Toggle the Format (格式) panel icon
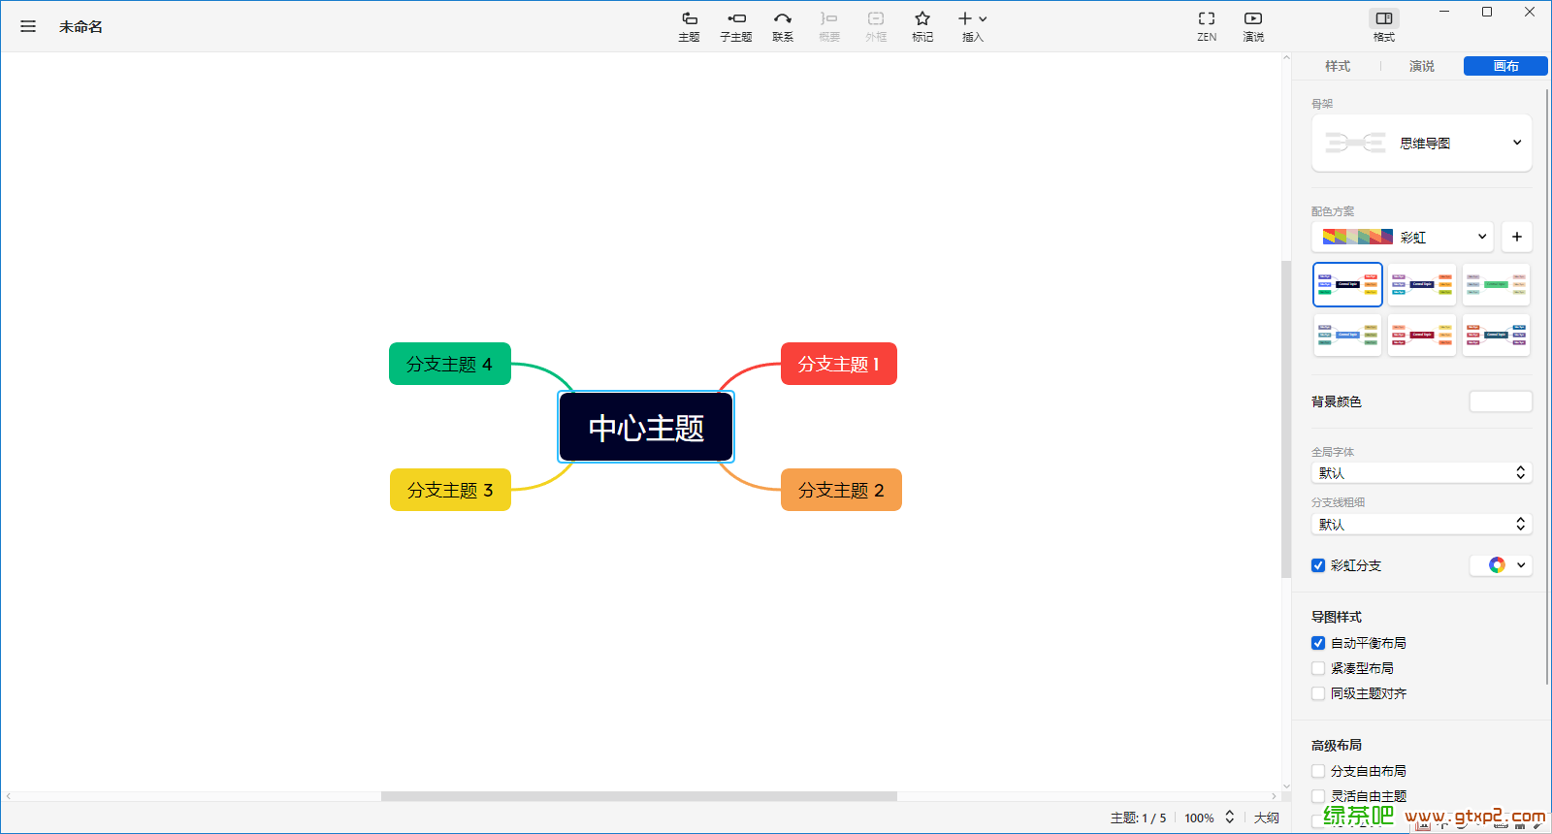Viewport: 1552px width, 834px height. [1384, 25]
